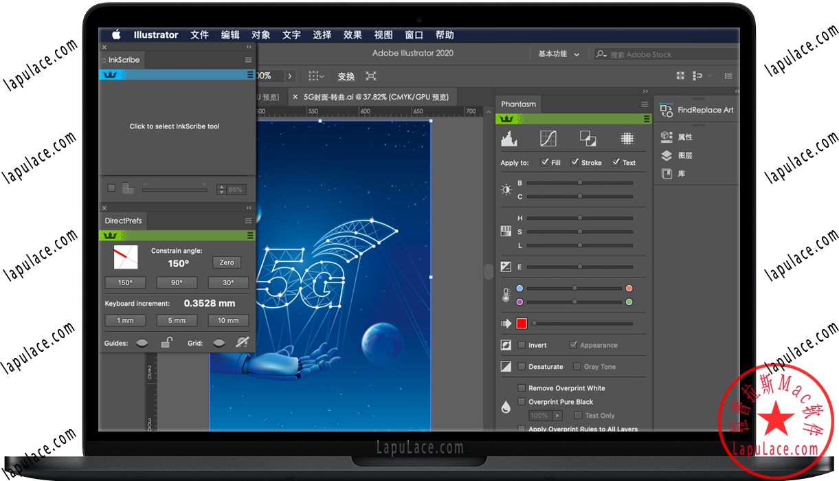Enable the Desaturate checkbox
839x481 pixels.
coord(521,366)
